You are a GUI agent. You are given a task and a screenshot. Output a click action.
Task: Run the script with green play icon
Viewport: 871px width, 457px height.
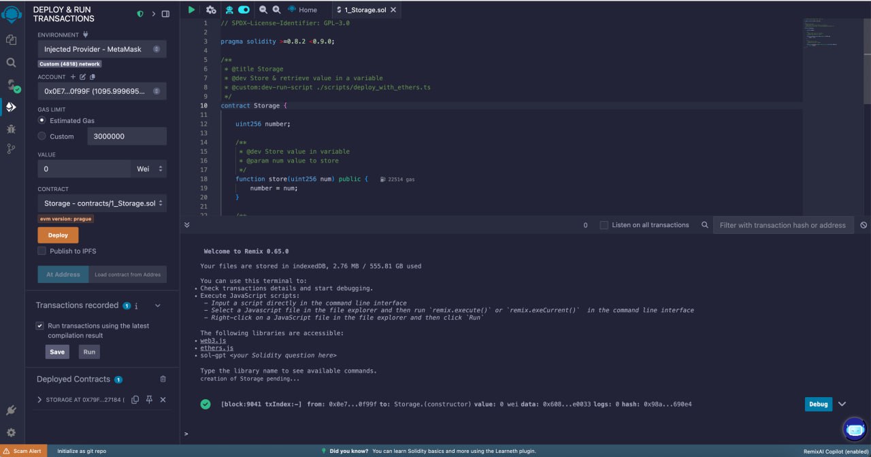tap(192, 10)
